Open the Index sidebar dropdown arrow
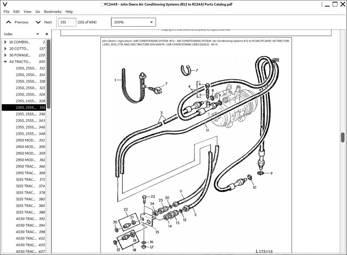This screenshot has height=255, width=347. pyautogui.click(x=38, y=34)
